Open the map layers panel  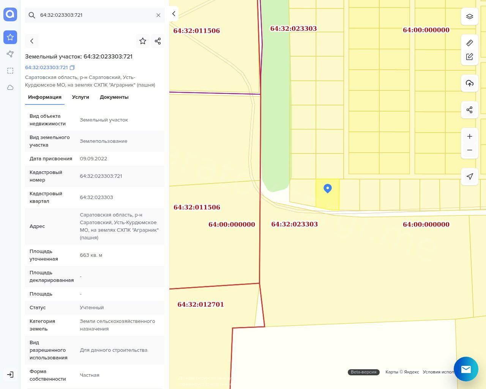point(470,16)
